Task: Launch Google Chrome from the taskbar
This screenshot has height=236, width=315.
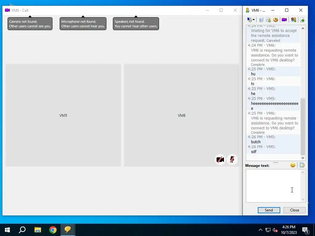Action: 53,230
